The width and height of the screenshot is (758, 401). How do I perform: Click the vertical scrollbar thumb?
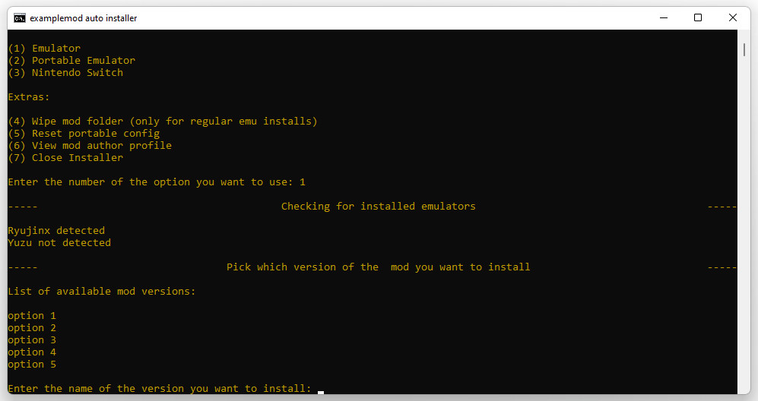coord(744,49)
